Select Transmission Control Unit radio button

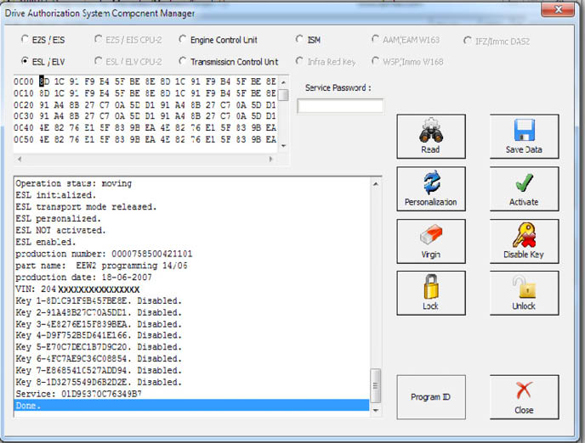183,61
